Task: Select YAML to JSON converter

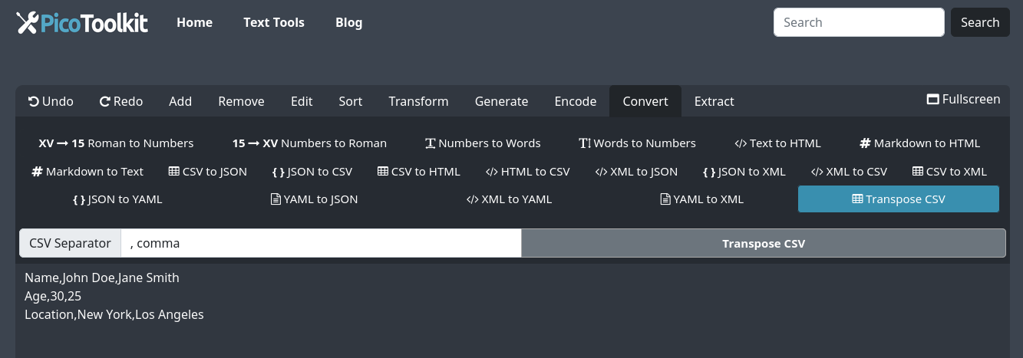Action: pos(314,199)
